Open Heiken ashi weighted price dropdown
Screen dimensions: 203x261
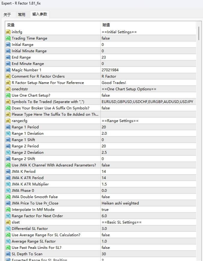click(148, 203)
